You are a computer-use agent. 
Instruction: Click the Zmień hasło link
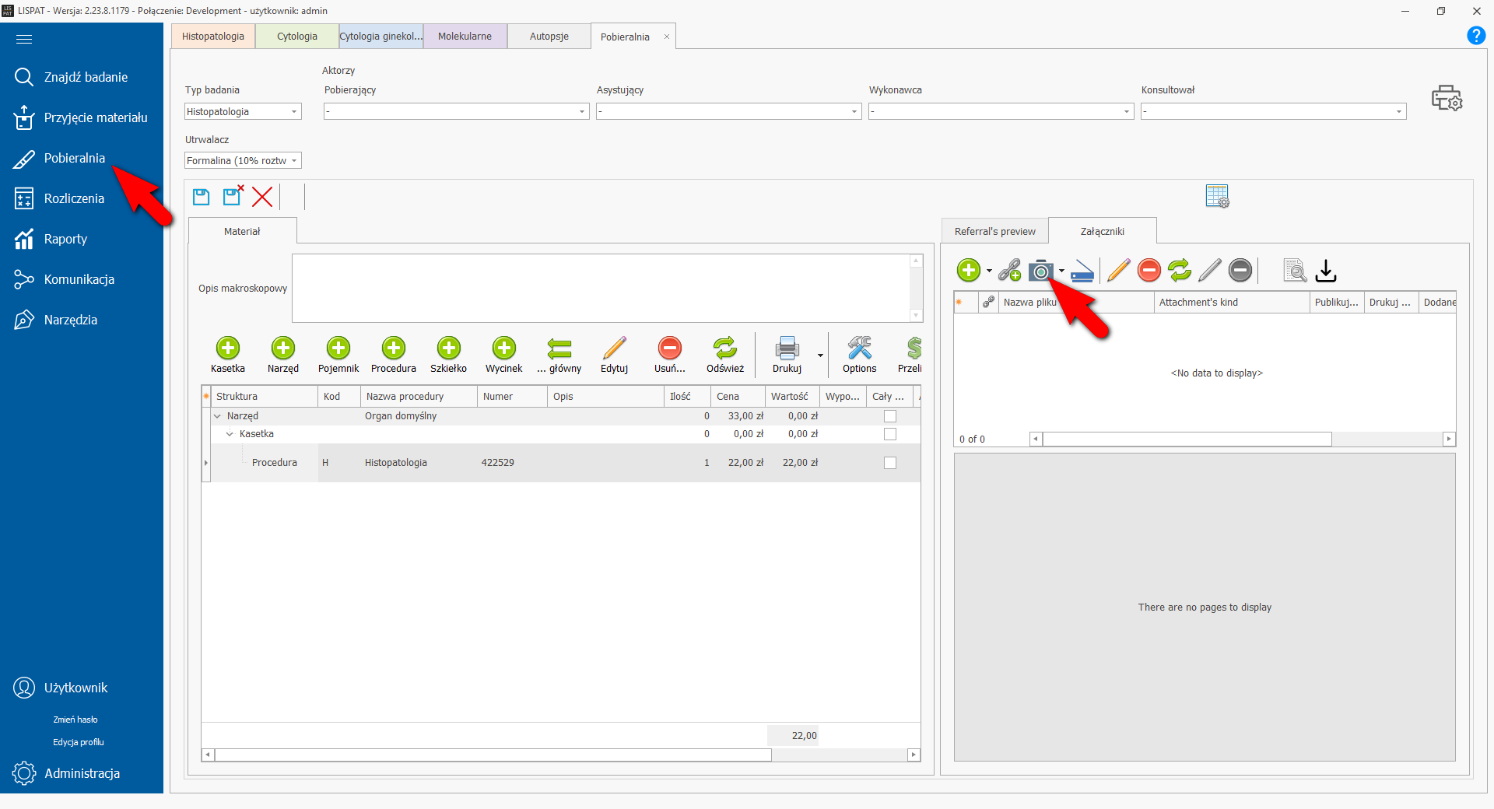coord(75,720)
